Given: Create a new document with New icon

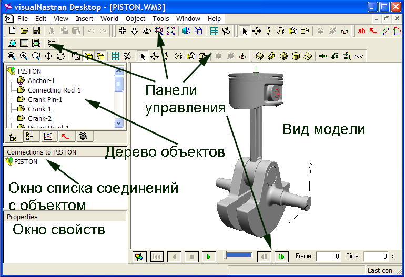Looking at the screenshot, I should coord(12,30).
